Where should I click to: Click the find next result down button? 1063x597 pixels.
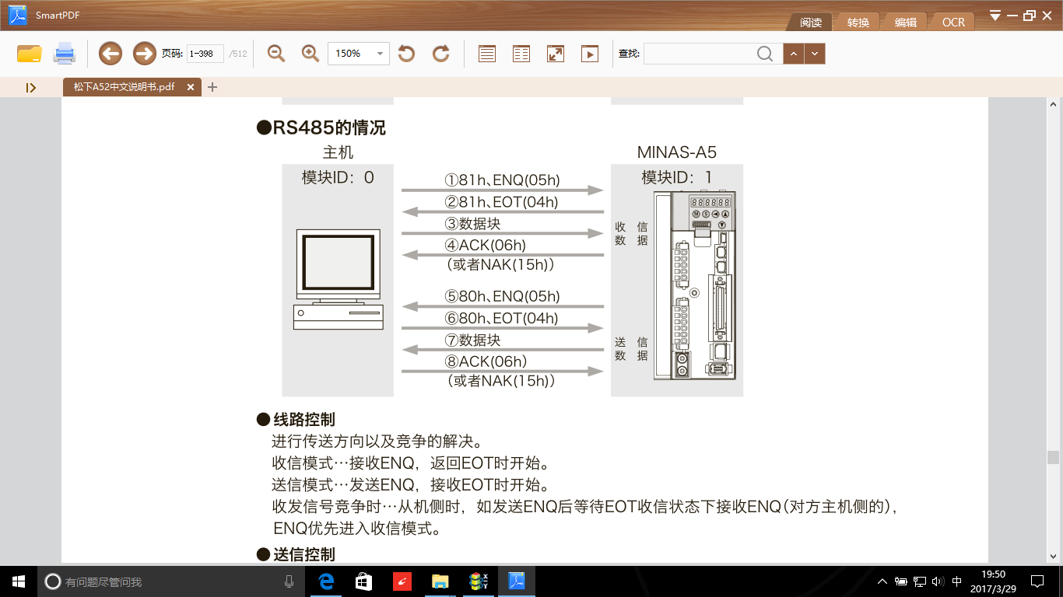(x=815, y=54)
